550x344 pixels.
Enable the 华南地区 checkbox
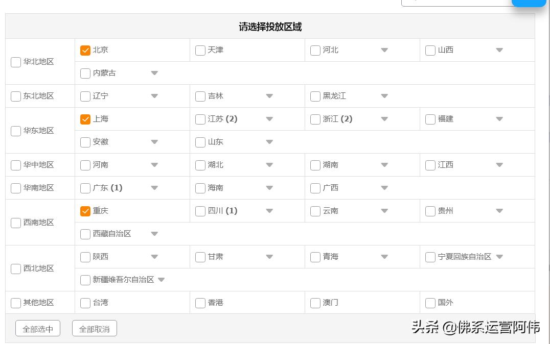pyautogui.click(x=15, y=188)
